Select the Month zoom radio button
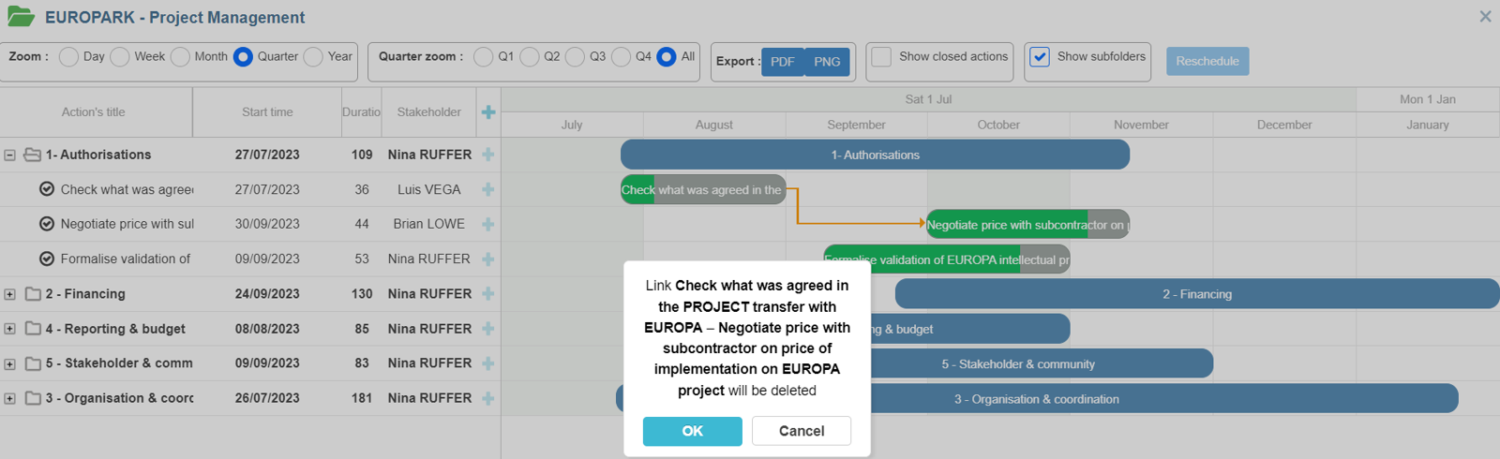Image resolution: width=1500 pixels, height=459 pixels. [180, 57]
